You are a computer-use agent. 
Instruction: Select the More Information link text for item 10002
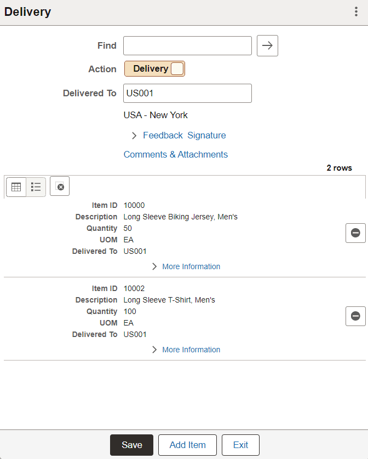click(x=191, y=350)
